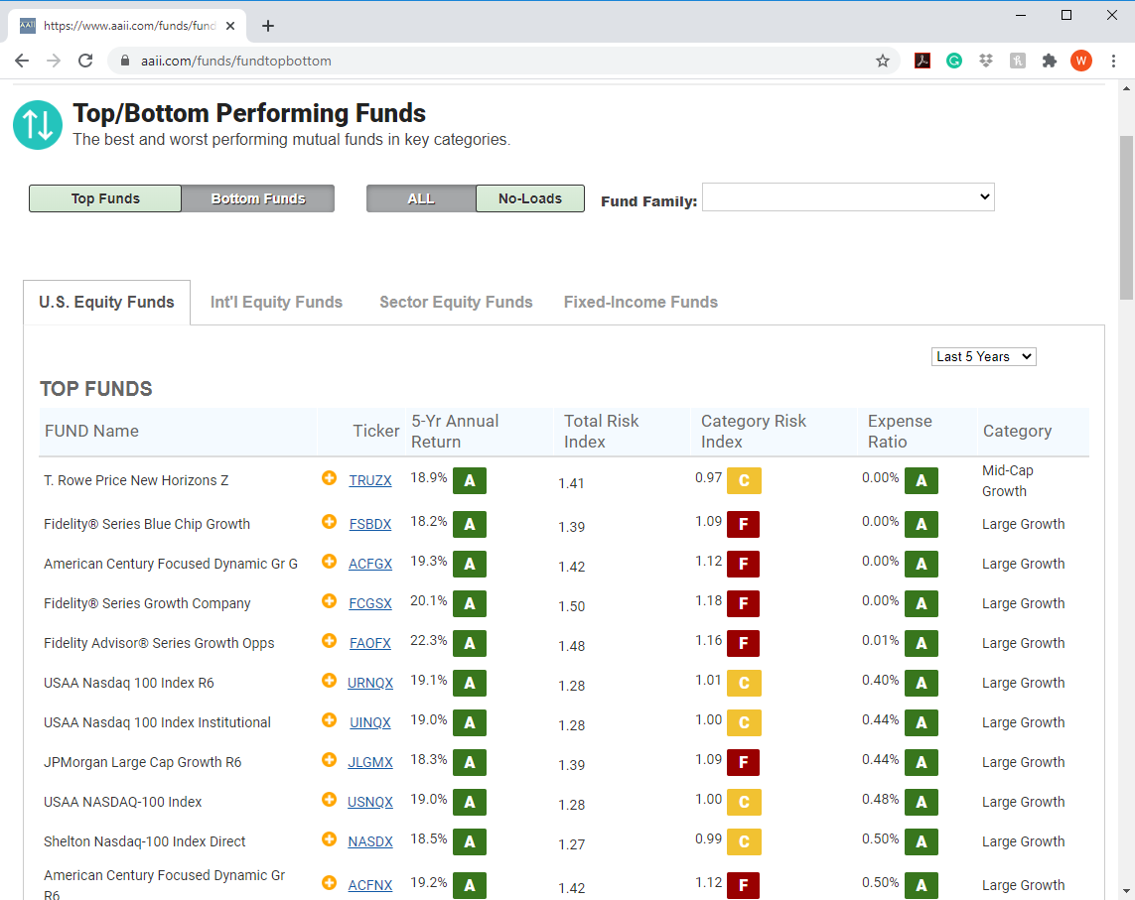
Task: Click the orange plus icon beside FAOFX
Action: tap(330, 640)
